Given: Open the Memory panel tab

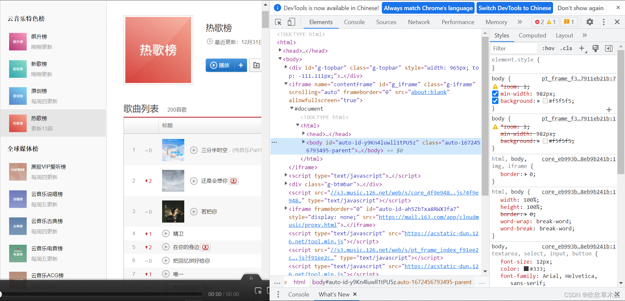Looking at the screenshot, I should click(x=496, y=22).
